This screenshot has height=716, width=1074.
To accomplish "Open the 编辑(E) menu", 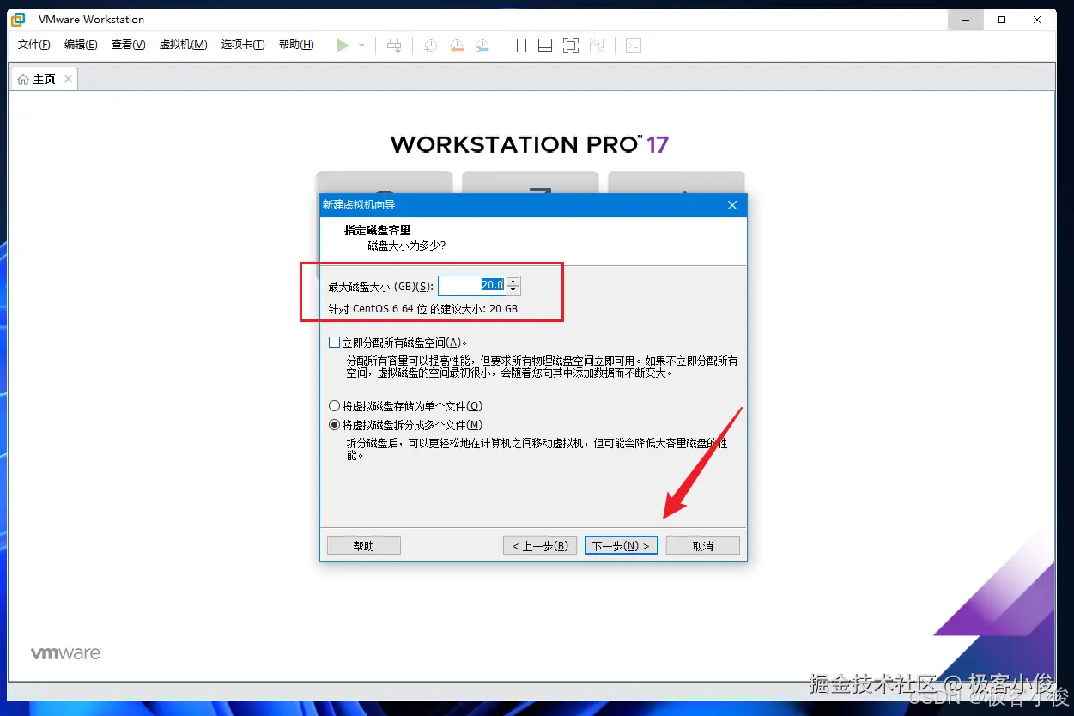I will (x=81, y=45).
